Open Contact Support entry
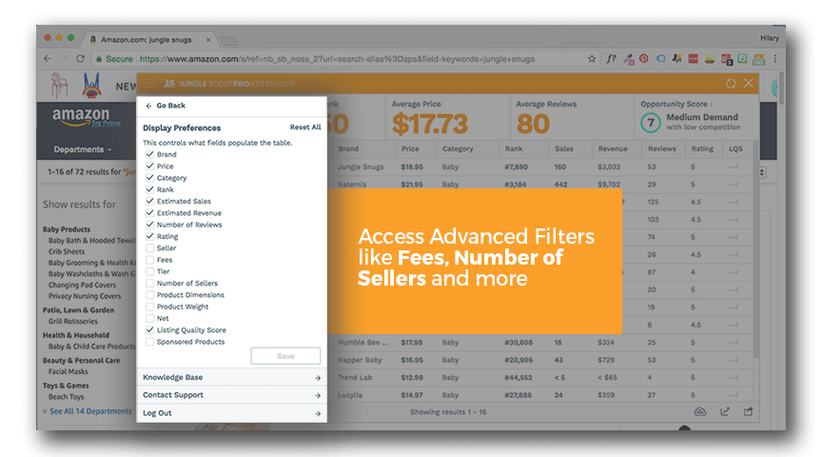The image size is (823, 457). (231, 395)
